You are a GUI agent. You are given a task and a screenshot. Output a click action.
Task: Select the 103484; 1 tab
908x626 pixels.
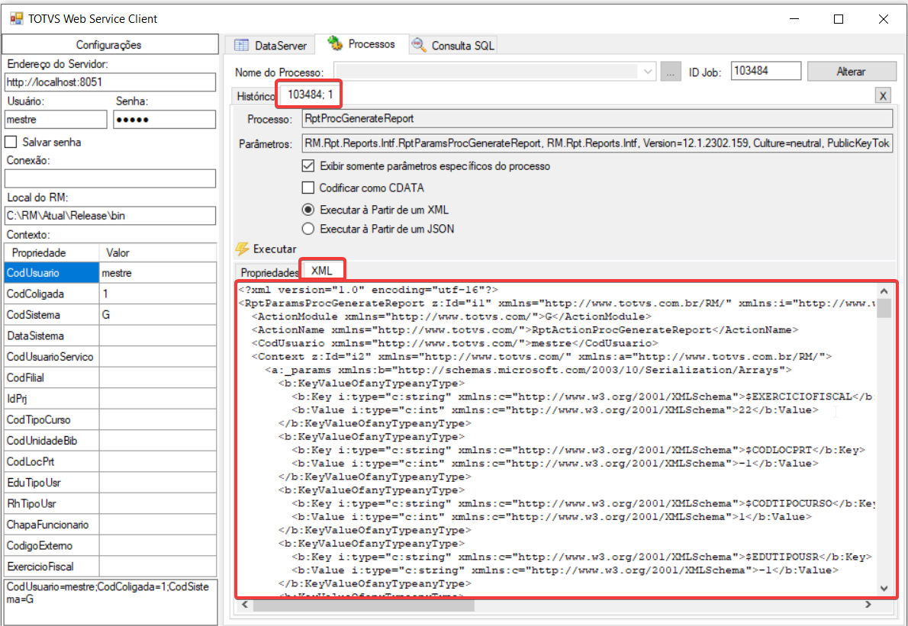[x=310, y=95]
